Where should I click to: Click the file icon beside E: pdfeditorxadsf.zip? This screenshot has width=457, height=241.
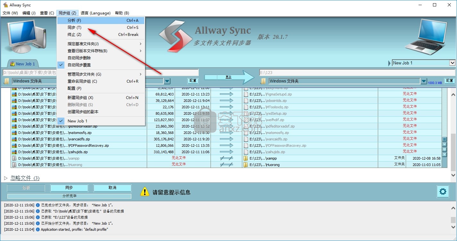pyautogui.click(x=246, y=126)
